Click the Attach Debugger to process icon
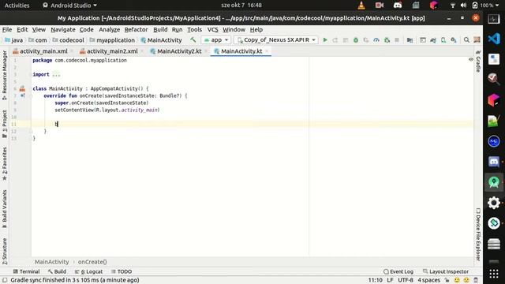Viewport: 505px width, 284px height. click(x=387, y=40)
